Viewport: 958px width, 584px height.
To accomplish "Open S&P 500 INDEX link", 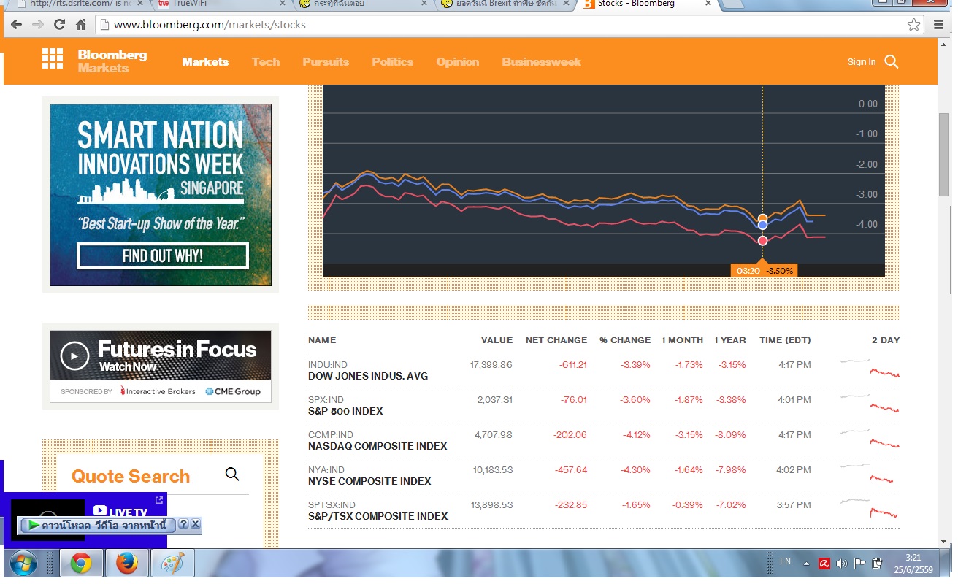I will pyautogui.click(x=345, y=411).
